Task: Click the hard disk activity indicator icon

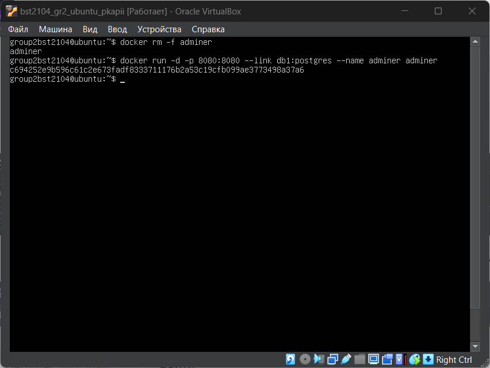Action: pyautogui.click(x=290, y=359)
